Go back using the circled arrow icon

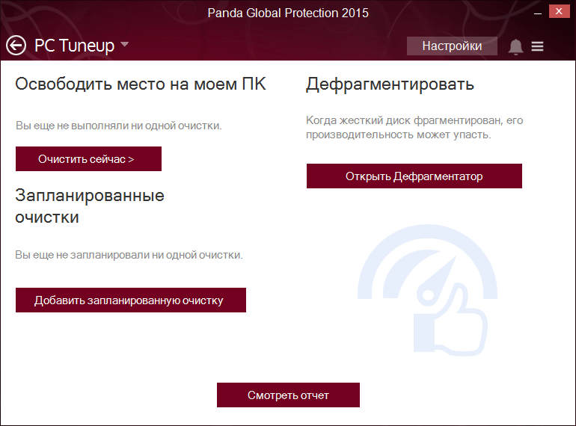click(16, 46)
